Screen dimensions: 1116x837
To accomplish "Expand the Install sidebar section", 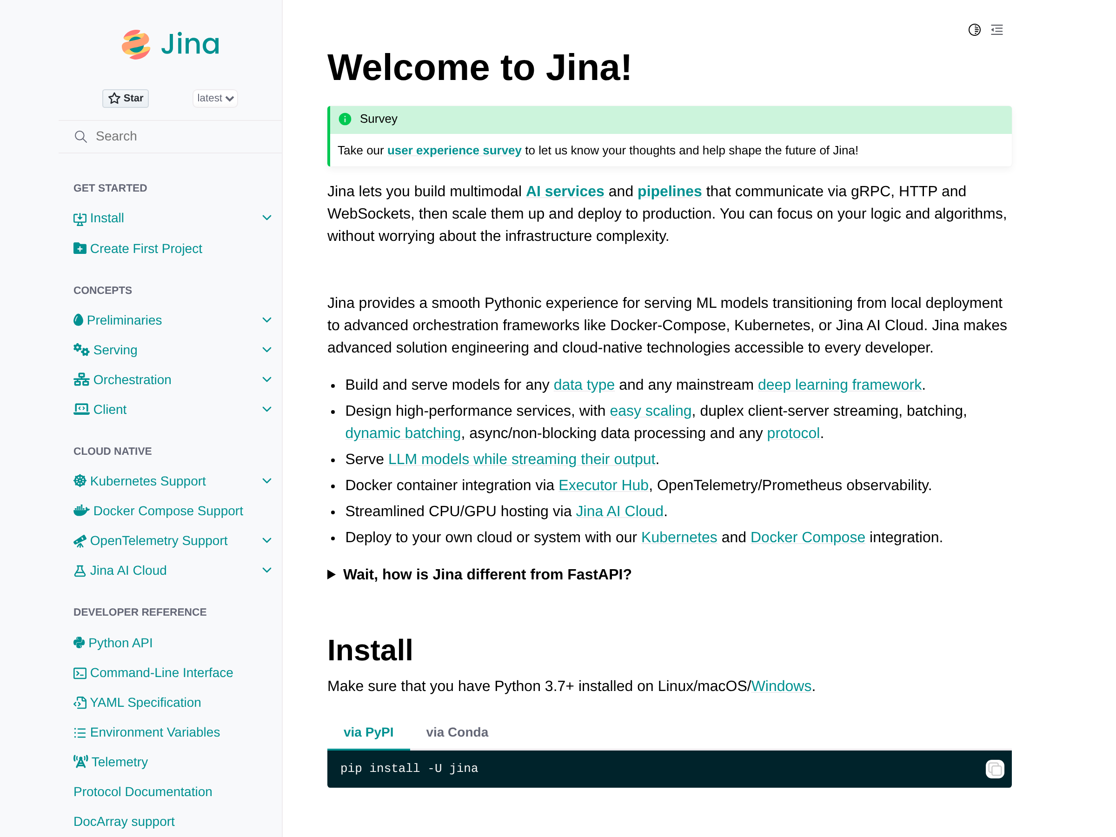I will coord(267,218).
